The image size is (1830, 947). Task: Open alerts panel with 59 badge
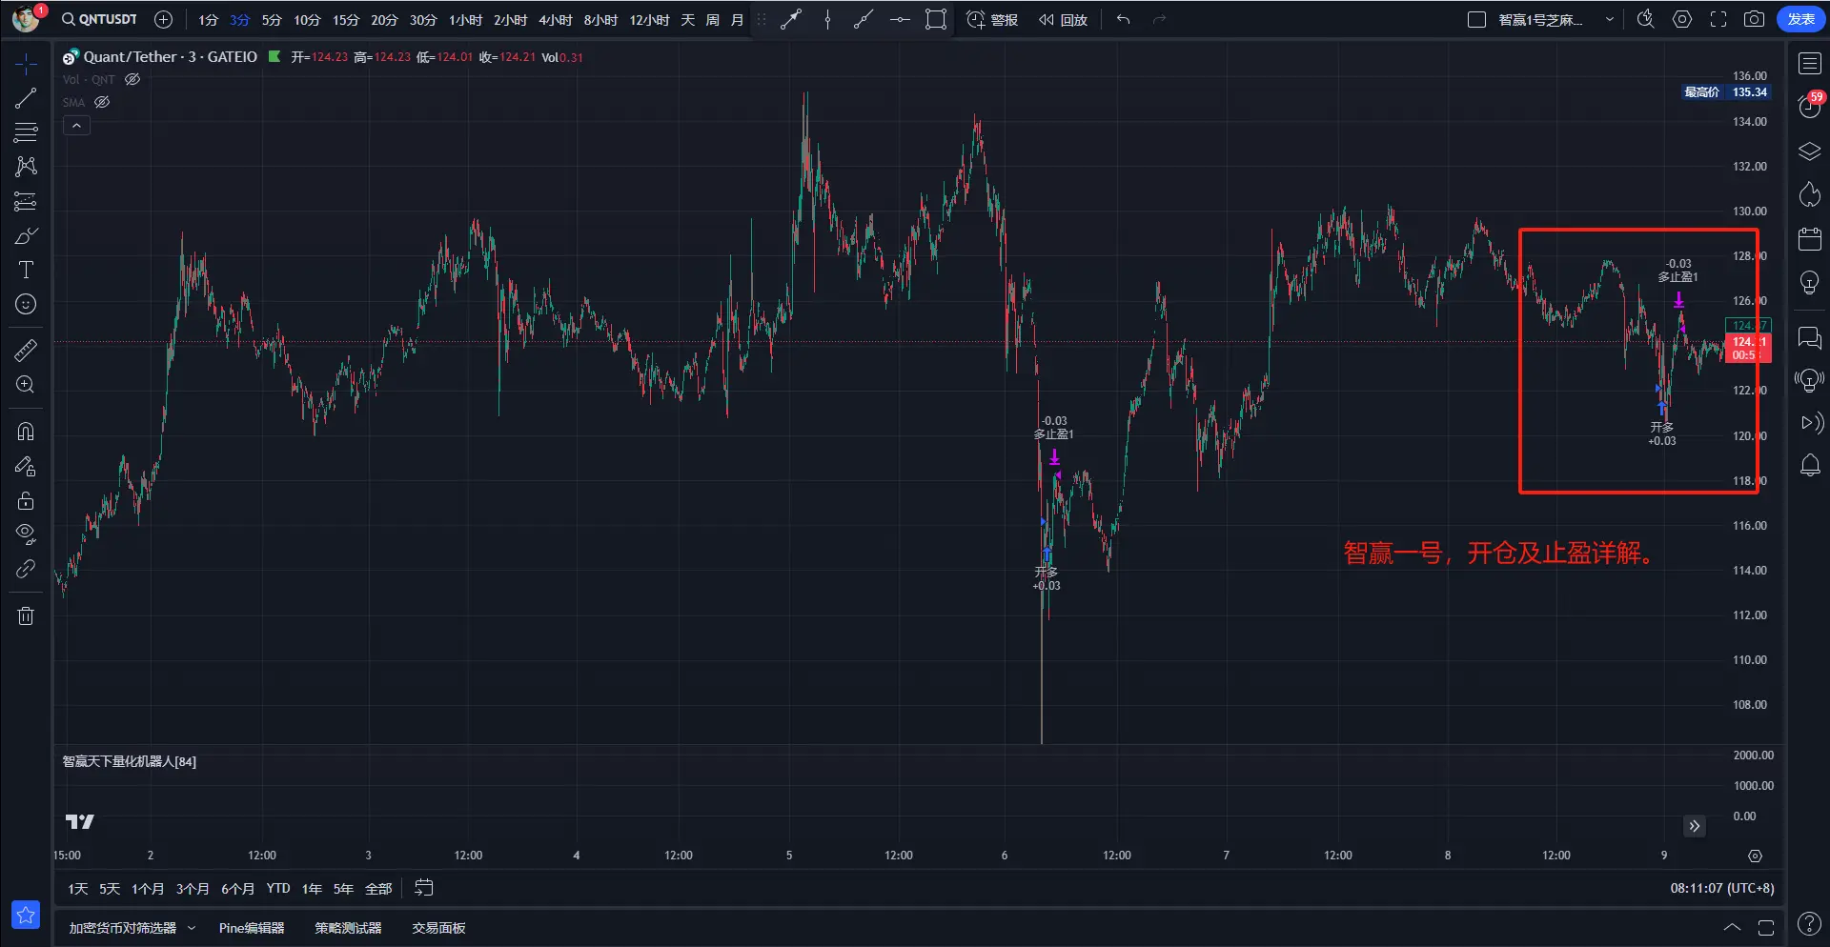click(1809, 106)
